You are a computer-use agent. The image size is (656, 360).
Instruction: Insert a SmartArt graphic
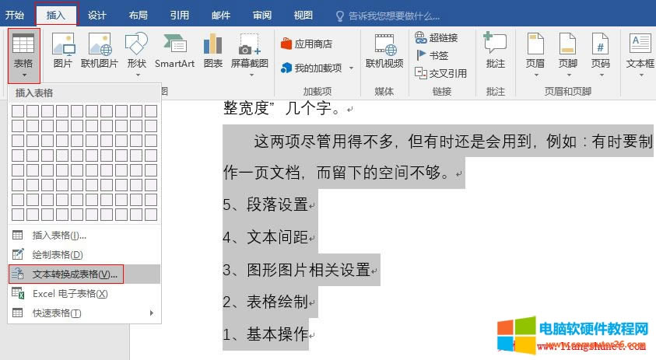tap(174, 51)
